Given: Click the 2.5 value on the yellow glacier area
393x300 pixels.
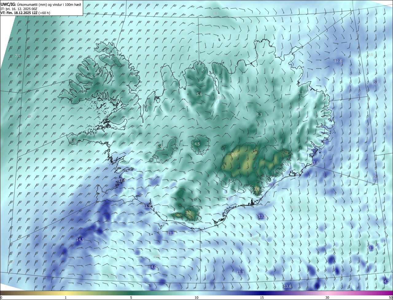Looking at the screenshot, I should [234, 155].
